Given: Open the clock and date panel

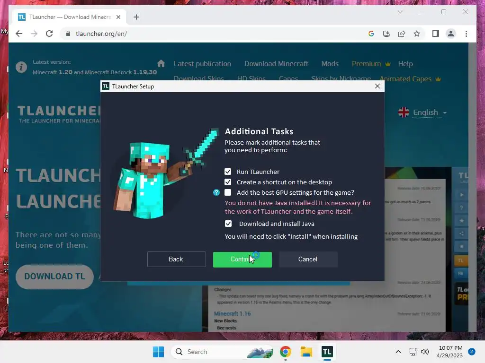Looking at the screenshot, I should click(449, 352).
